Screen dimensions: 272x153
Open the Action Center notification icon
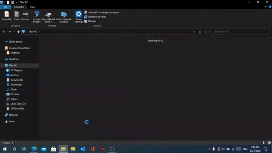tap(266, 149)
